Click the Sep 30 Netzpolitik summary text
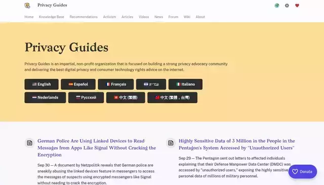324x185 pixels. point(96,174)
